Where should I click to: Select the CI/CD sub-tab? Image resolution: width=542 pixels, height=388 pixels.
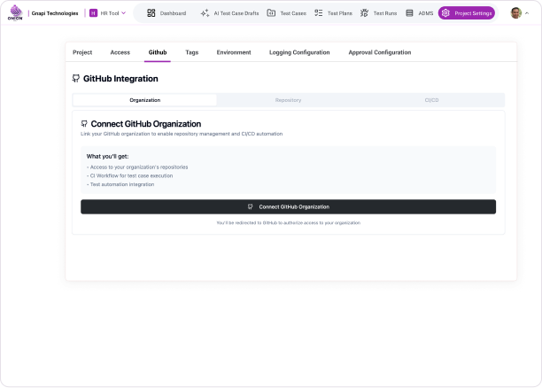coord(431,100)
